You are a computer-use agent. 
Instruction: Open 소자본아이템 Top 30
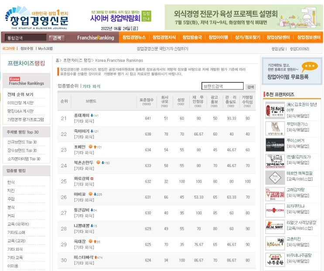coord(24,159)
